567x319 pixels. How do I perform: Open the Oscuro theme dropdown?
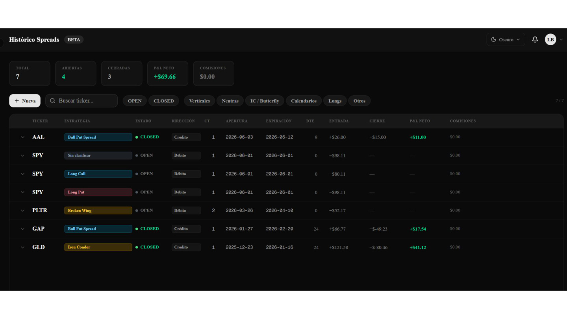(x=506, y=39)
